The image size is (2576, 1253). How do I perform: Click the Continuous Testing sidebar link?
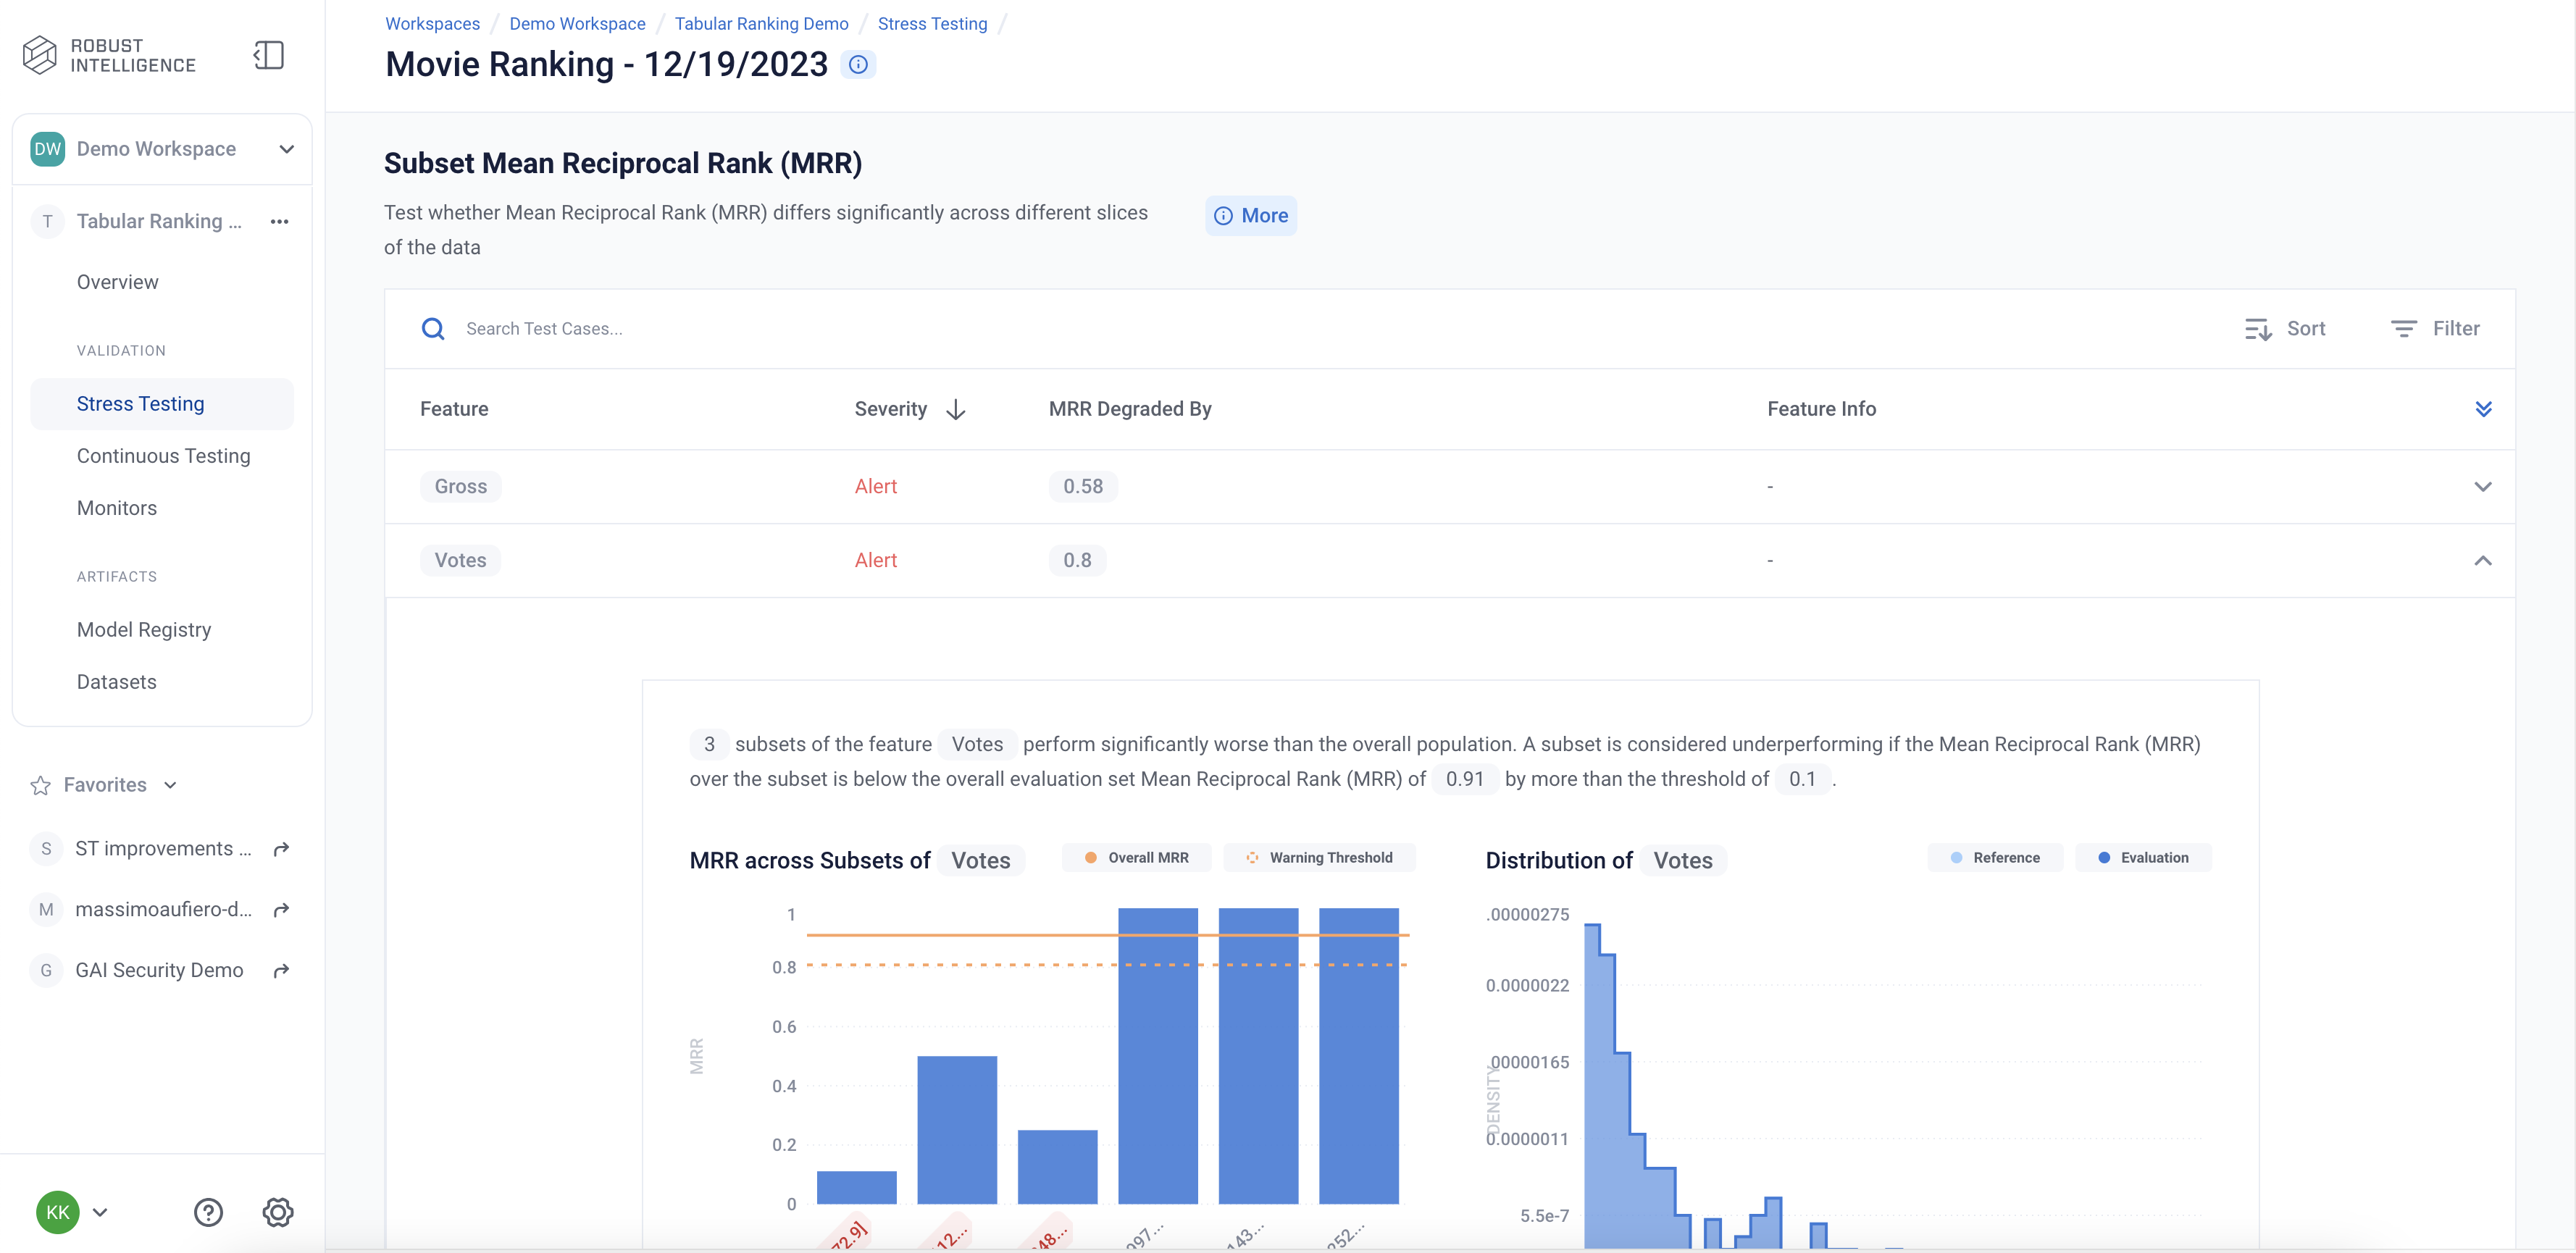[x=163, y=455]
